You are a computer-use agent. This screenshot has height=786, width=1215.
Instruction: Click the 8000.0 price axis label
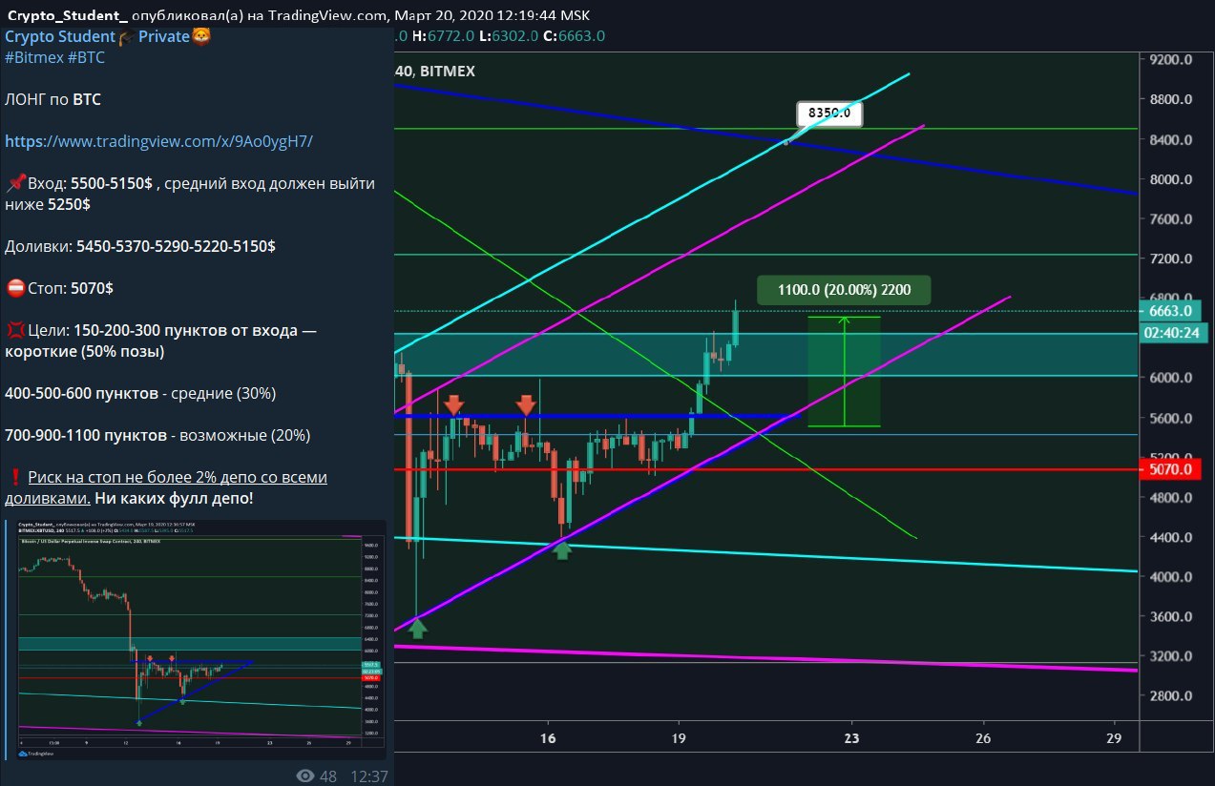1172,179
